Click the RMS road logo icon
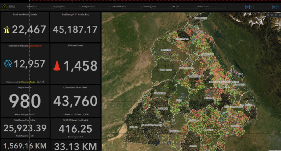This screenshot has height=151, width=281. (x=5, y=7)
